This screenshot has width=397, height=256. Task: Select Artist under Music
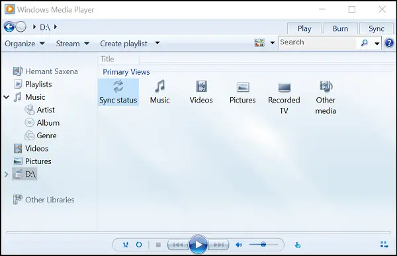(x=40, y=110)
